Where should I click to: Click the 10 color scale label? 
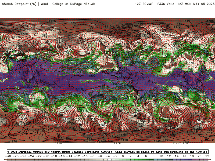[x=161, y=156]
